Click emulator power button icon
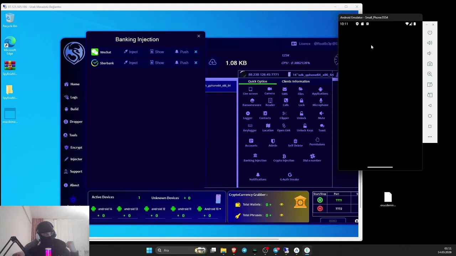The width and height of the screenshot is (456, 256). coord(430,32)
